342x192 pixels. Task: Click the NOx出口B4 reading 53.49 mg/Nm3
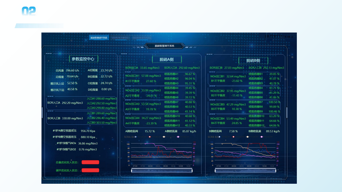[x=236, y=119]
